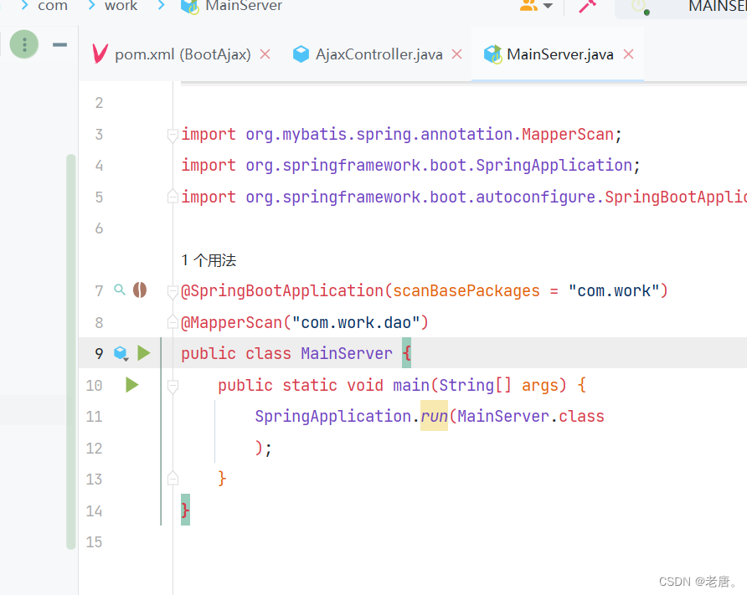747x595 pixels.
Task: Fold annotations at line 7 marker
Action: (173, 291)
